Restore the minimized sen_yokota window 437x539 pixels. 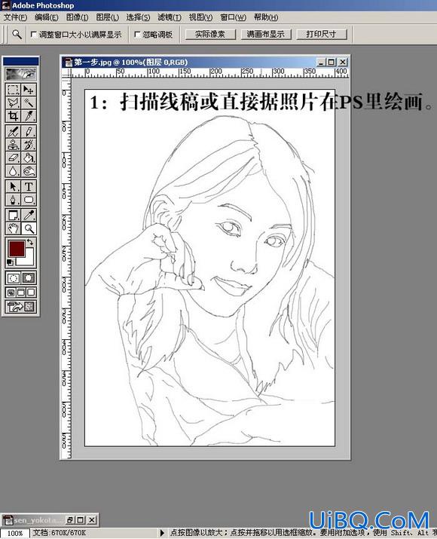click(x=70, y=519)
